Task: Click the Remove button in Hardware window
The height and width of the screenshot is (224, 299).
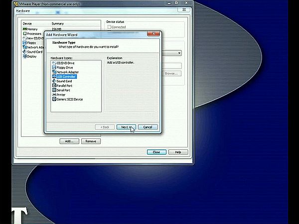Action: tap(91, 141)
